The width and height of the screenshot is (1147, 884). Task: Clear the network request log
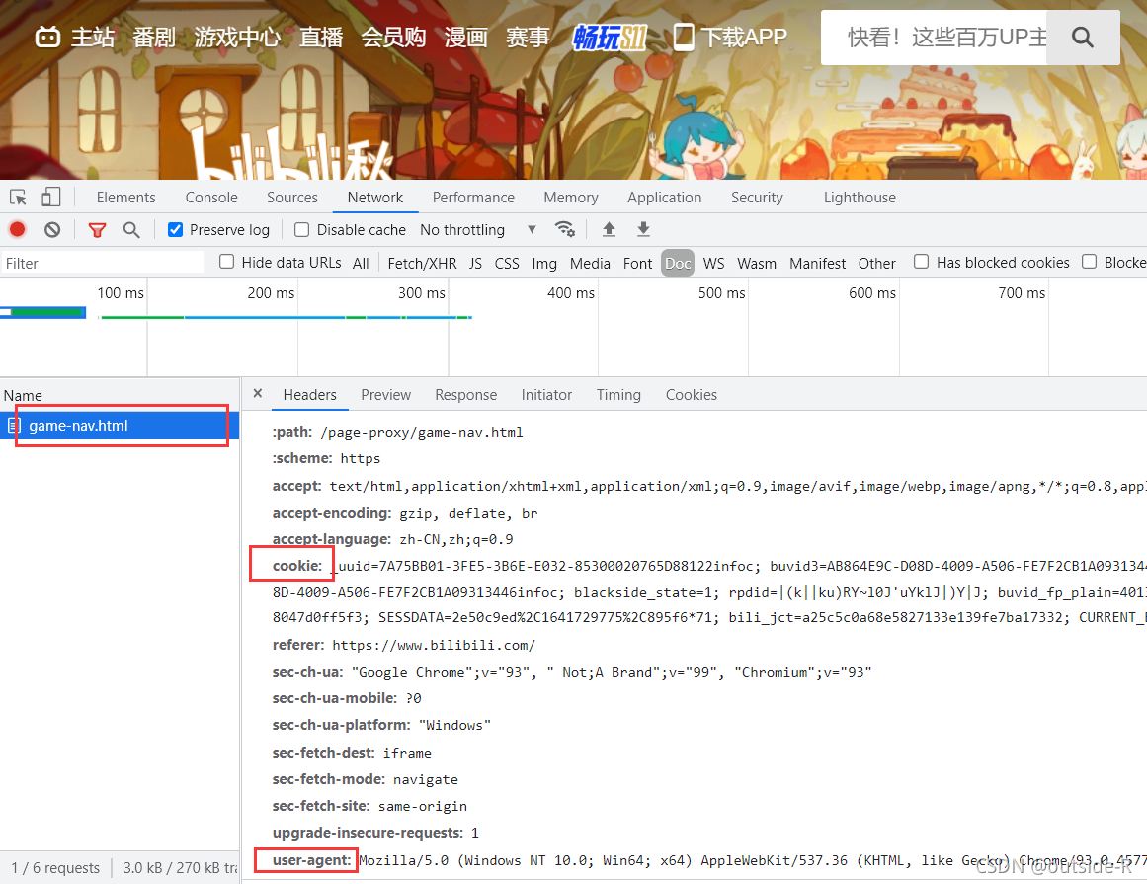coord(51,229)
